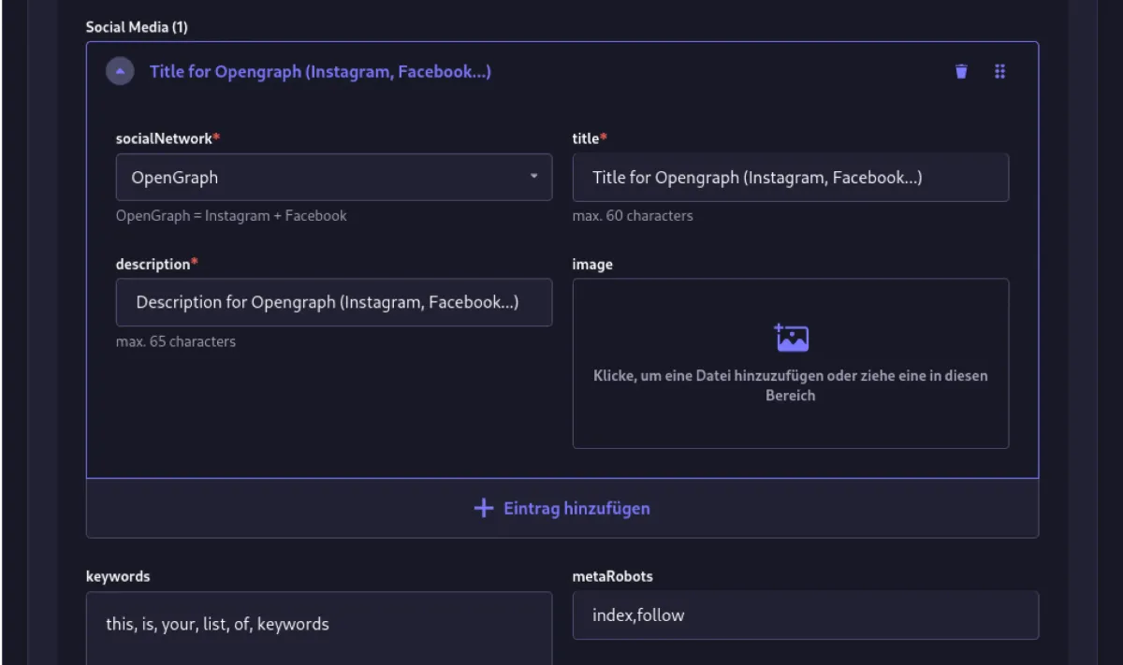Click the small caret arrow in socialNetwork field
Viewport: 1123px width, 665px height.
(x=533, y=176)
